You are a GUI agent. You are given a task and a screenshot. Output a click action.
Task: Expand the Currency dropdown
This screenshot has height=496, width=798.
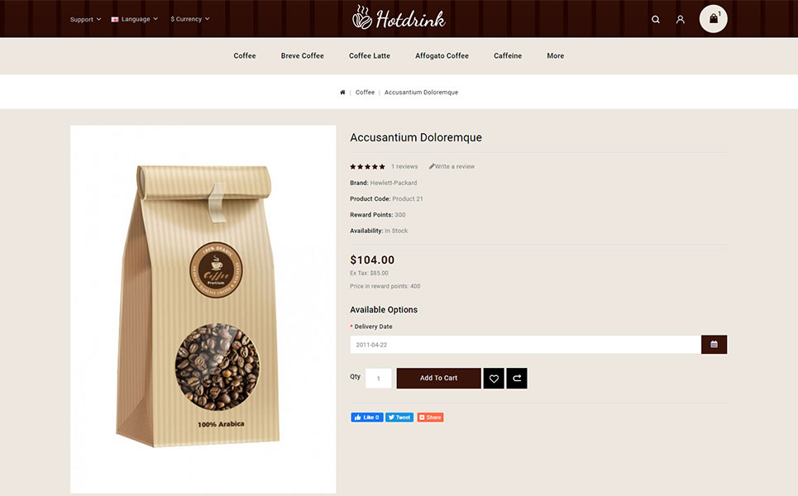190,19
